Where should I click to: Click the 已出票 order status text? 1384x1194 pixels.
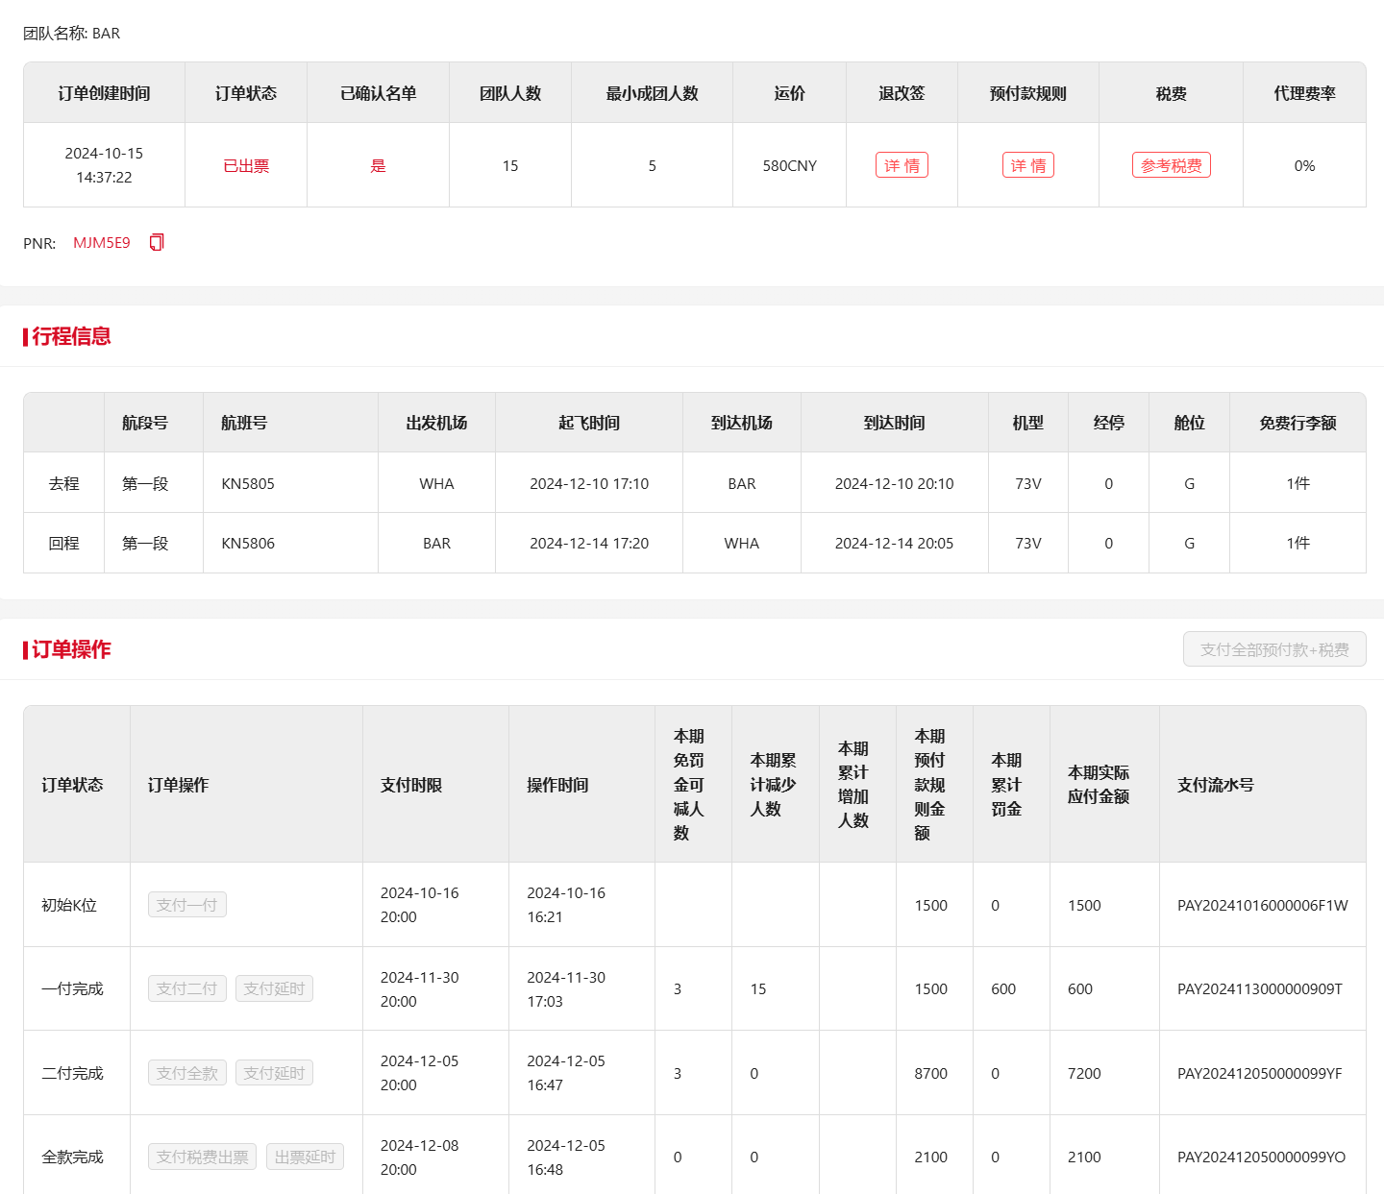[246, 165]
